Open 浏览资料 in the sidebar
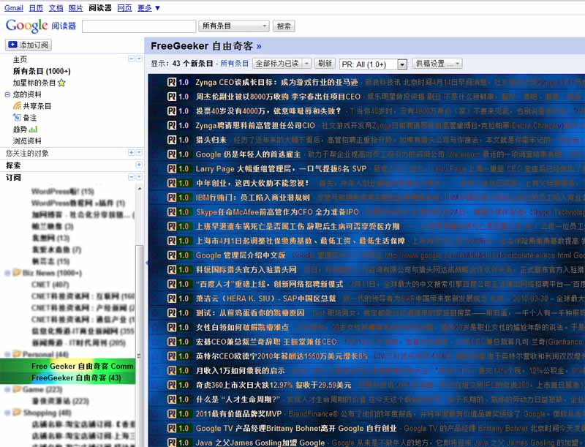 [x=27, y=140]
